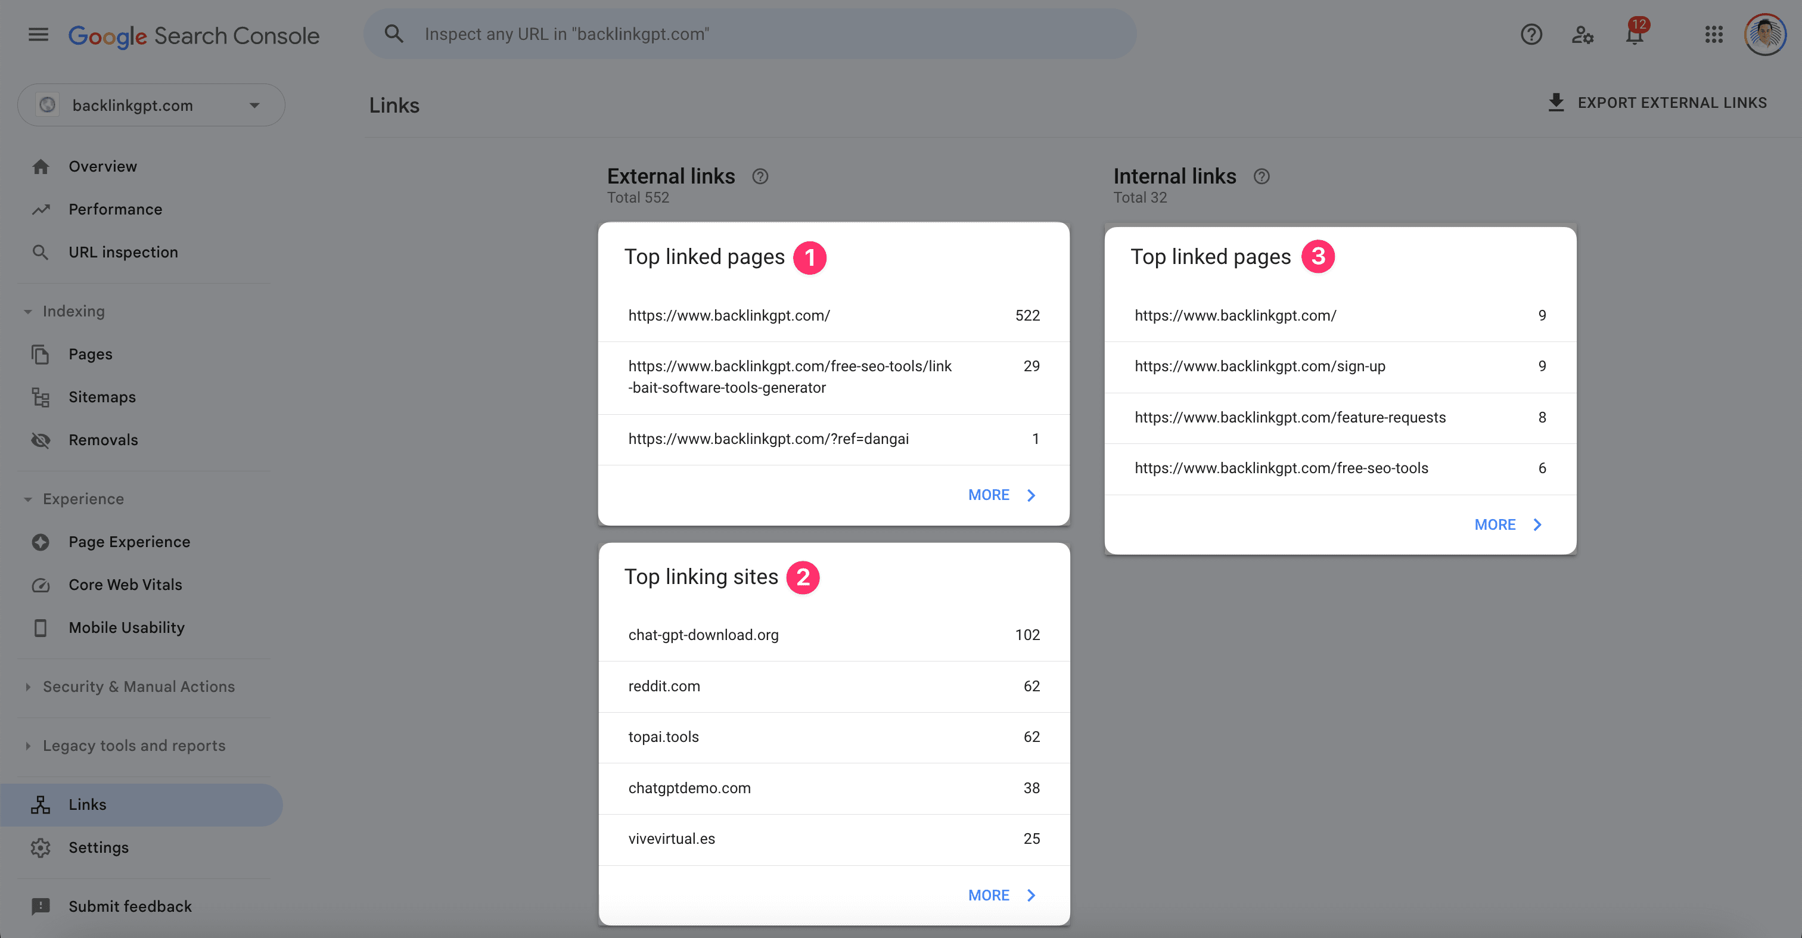
Task: Open internal /feature-requests linked page row
Action: 1340,418
